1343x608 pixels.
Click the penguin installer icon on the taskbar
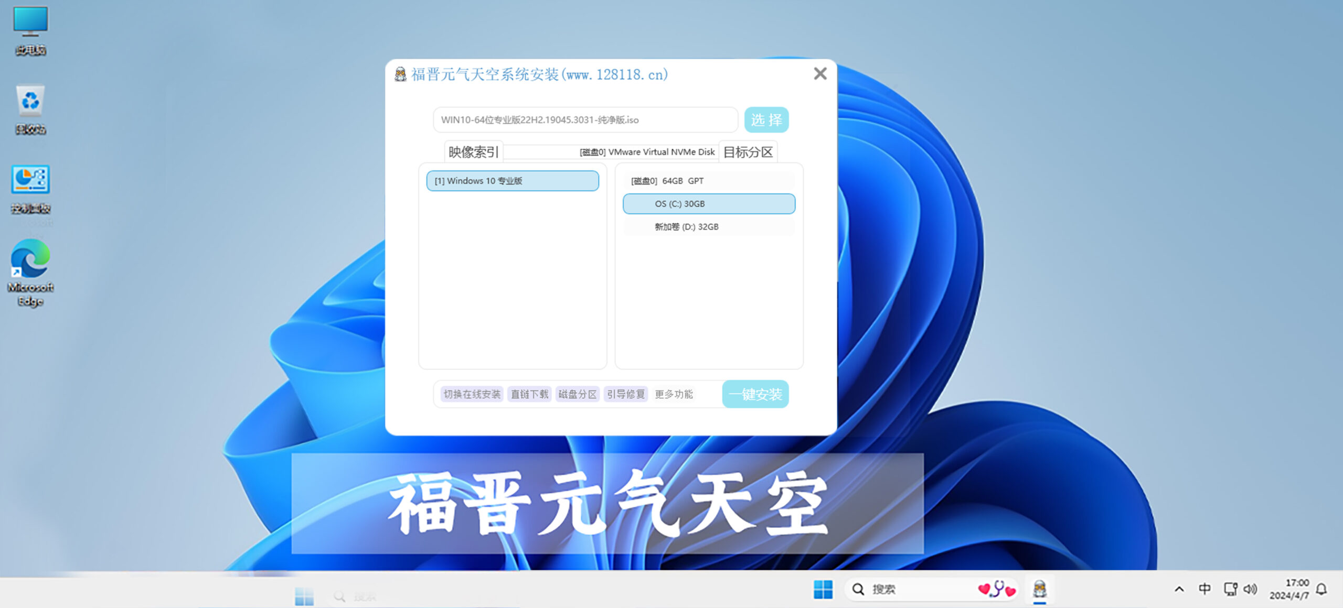pos(1040,589)
